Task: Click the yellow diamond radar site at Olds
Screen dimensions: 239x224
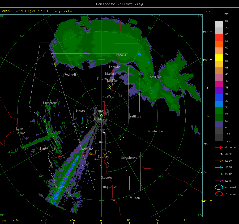Action: click(x=101, y=116)
